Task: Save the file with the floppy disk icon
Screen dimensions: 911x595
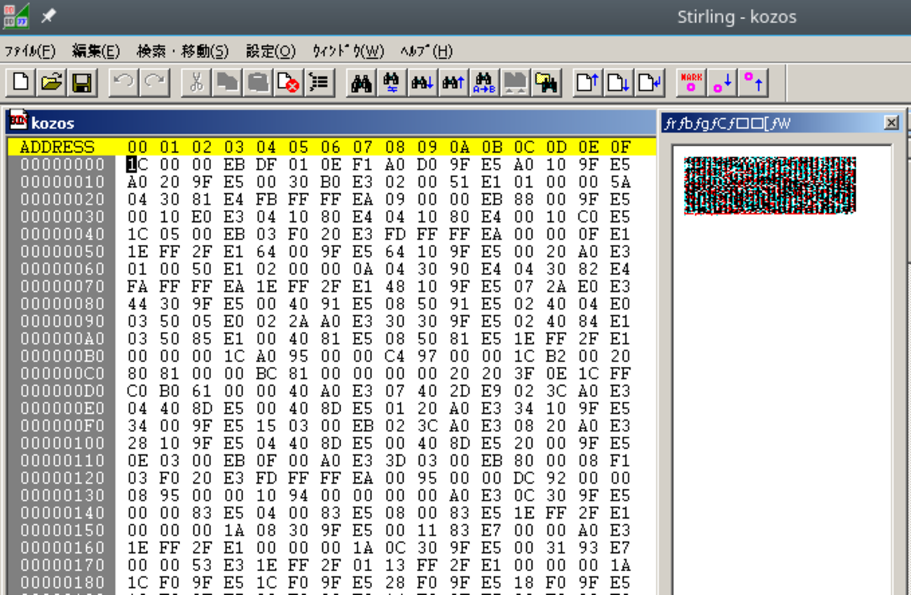Action: pyautogui.click(x=82, y=83)
